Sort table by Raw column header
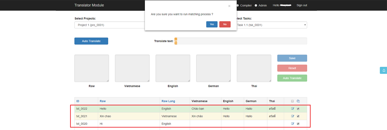Image resolution: width=387 pixels, height=130 pixels. (x=103, y=101)
